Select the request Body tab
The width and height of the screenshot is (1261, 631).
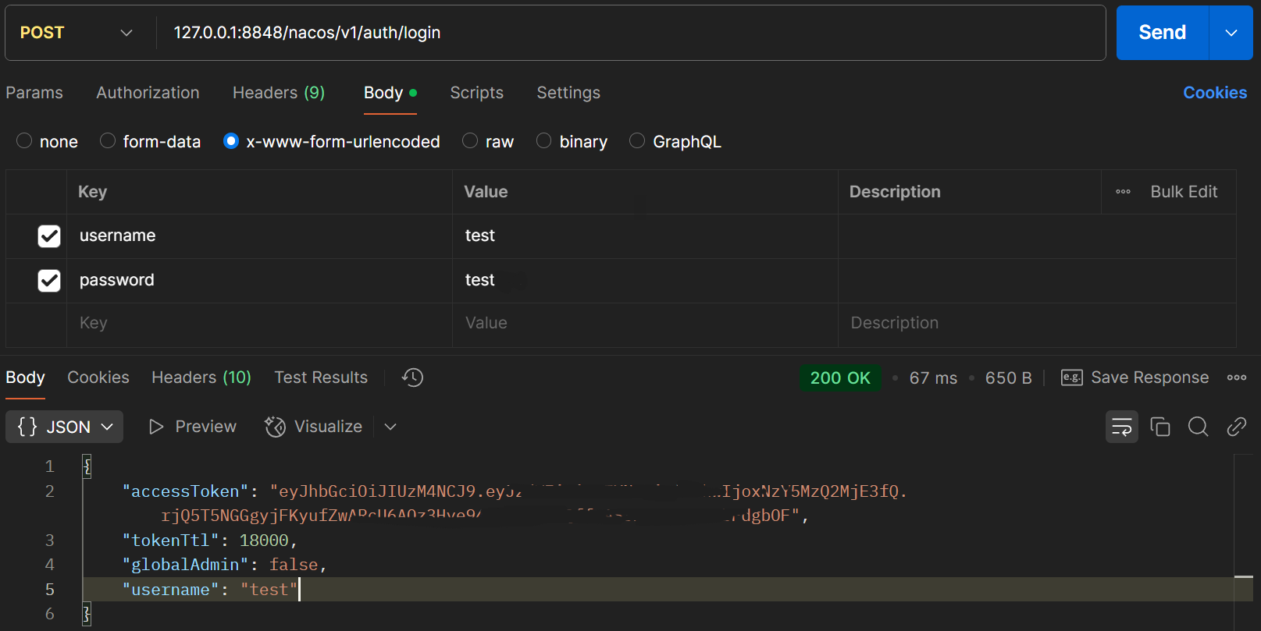390,93
